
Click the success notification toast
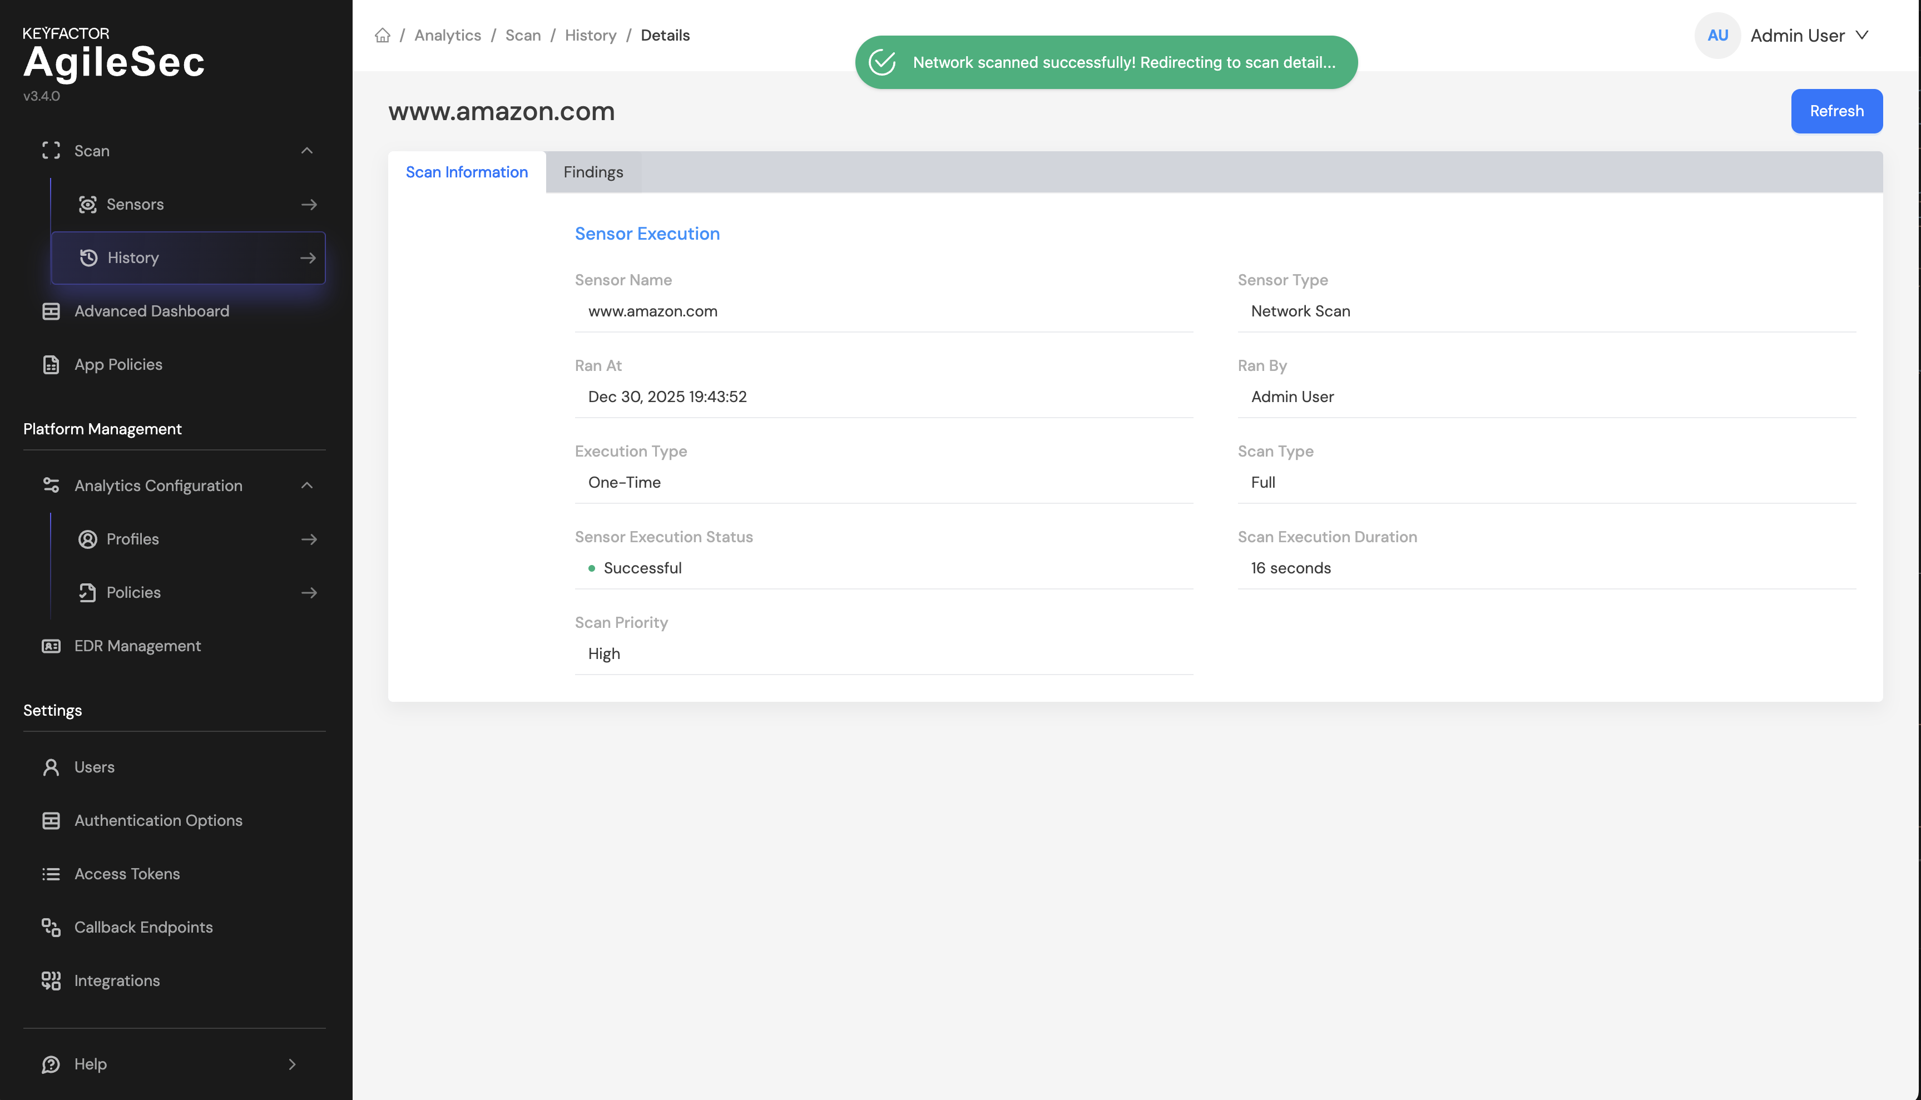coord(1105,63)
